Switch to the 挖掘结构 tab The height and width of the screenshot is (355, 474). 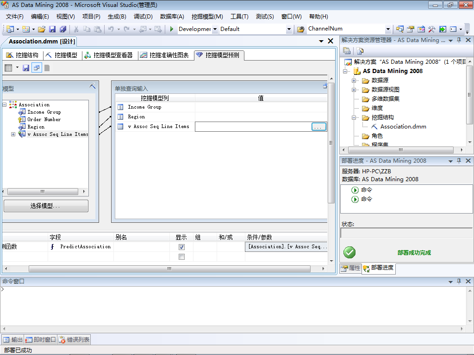pyautogui.click(x=22, y=55)
